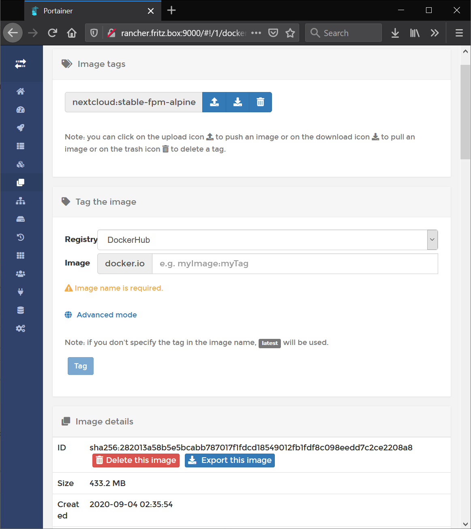Open Networks sitemap icon in sidebar

click(x=20, y=201)
